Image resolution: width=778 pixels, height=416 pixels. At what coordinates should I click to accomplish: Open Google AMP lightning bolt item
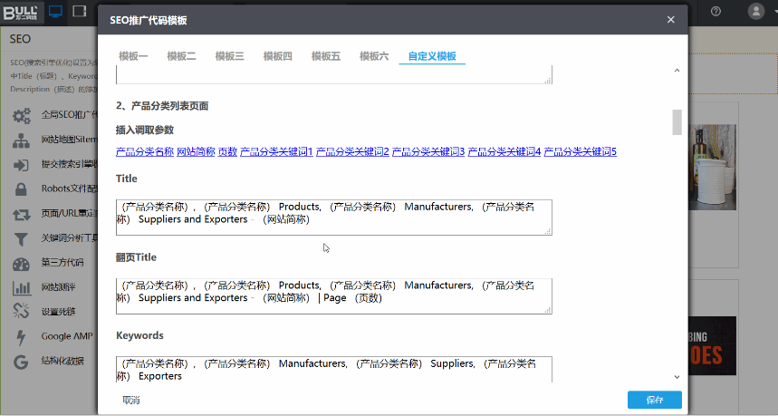tap(22, 336)
